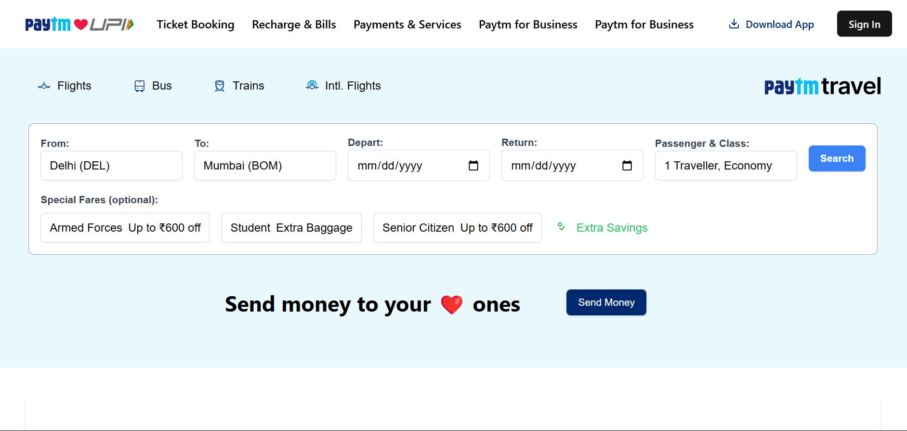Switch to the Bus tab
907x431 pixels.
[153, 86]
